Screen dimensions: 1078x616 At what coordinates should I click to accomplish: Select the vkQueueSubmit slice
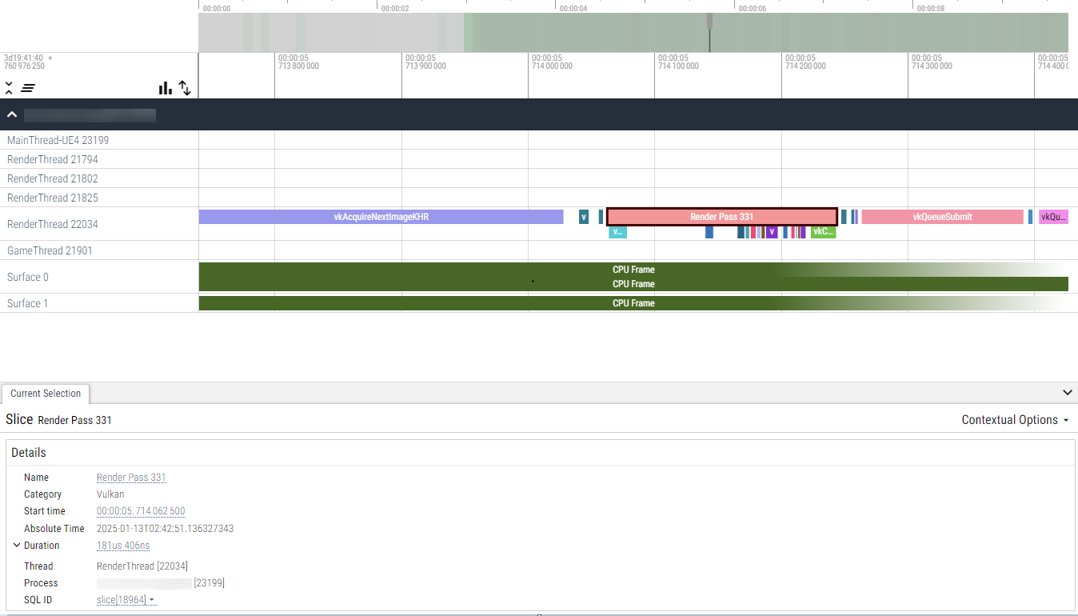pyautogui.click(x=942, y=216)
